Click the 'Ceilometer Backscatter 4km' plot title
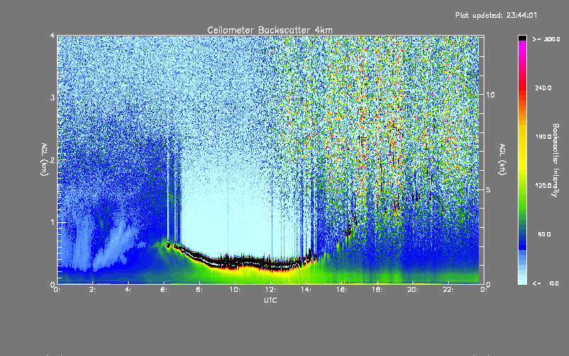This screenshot has height=356, width=569. 270,30
